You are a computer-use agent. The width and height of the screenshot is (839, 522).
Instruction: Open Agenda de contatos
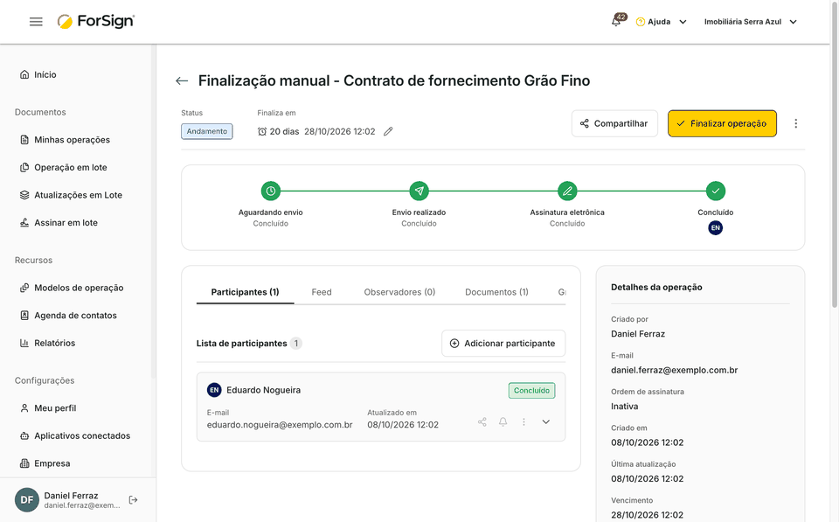coord(68,316)
